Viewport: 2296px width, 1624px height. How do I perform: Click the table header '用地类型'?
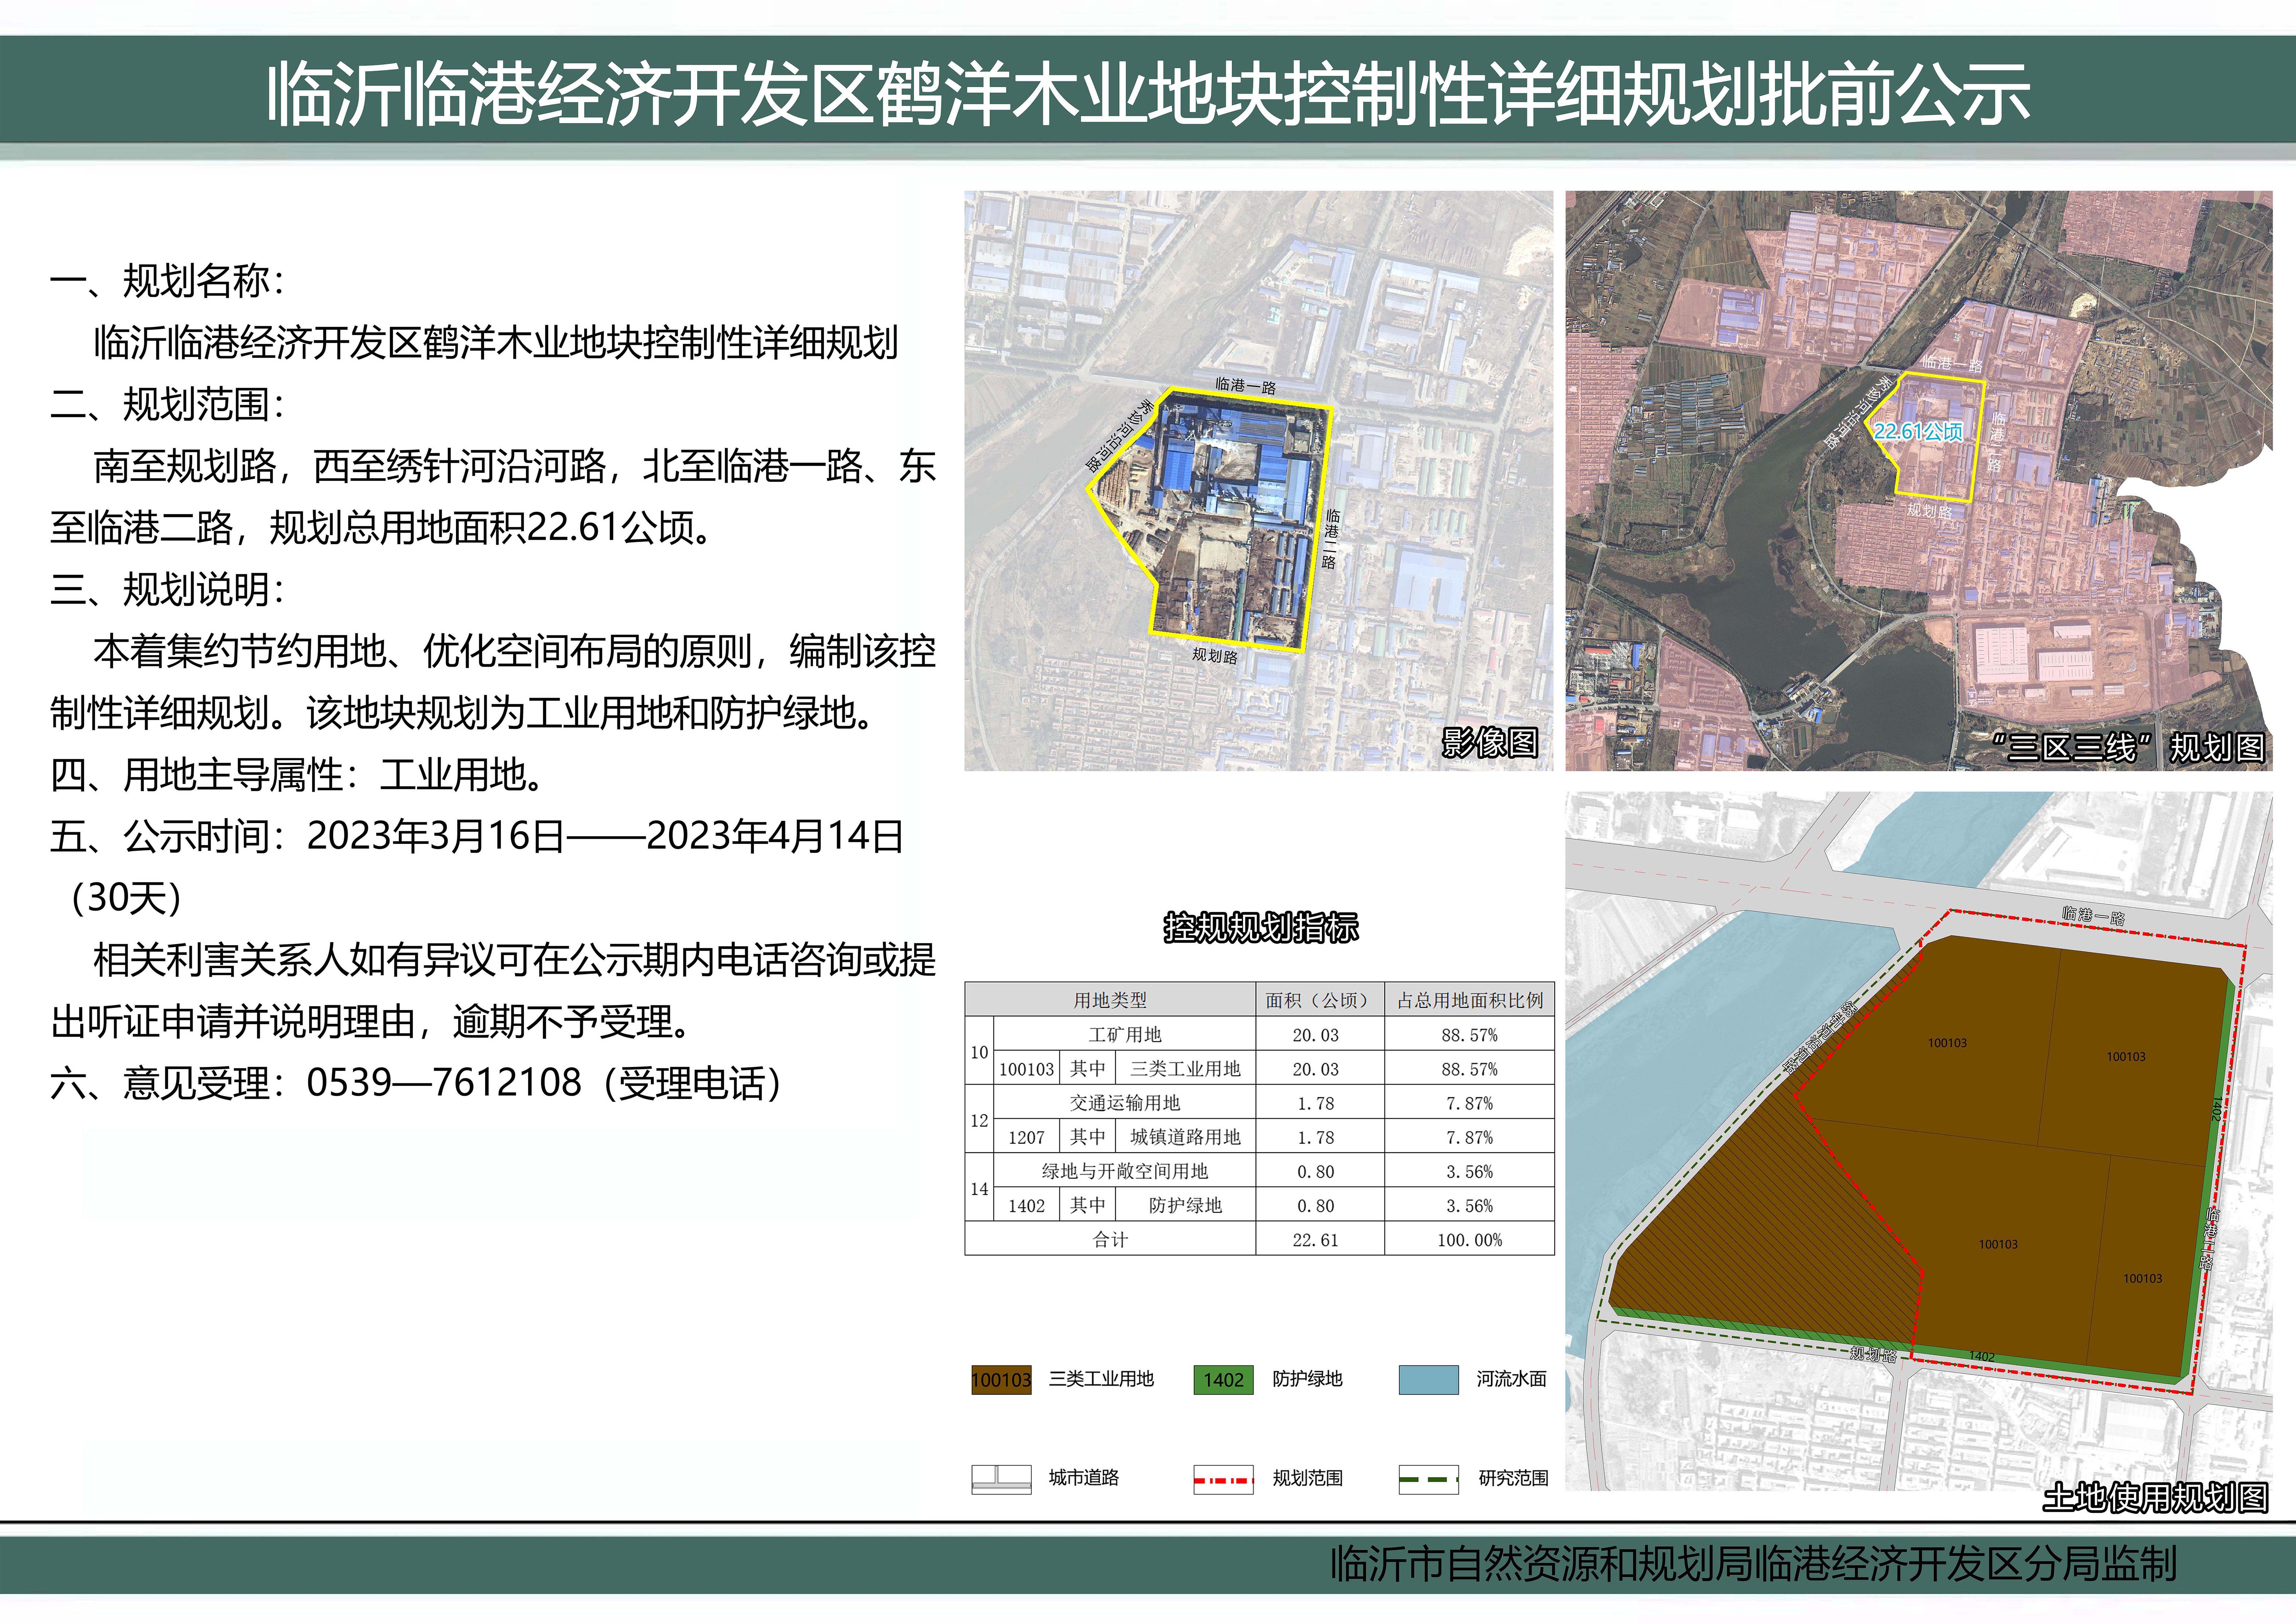tap(1110, 1000)
